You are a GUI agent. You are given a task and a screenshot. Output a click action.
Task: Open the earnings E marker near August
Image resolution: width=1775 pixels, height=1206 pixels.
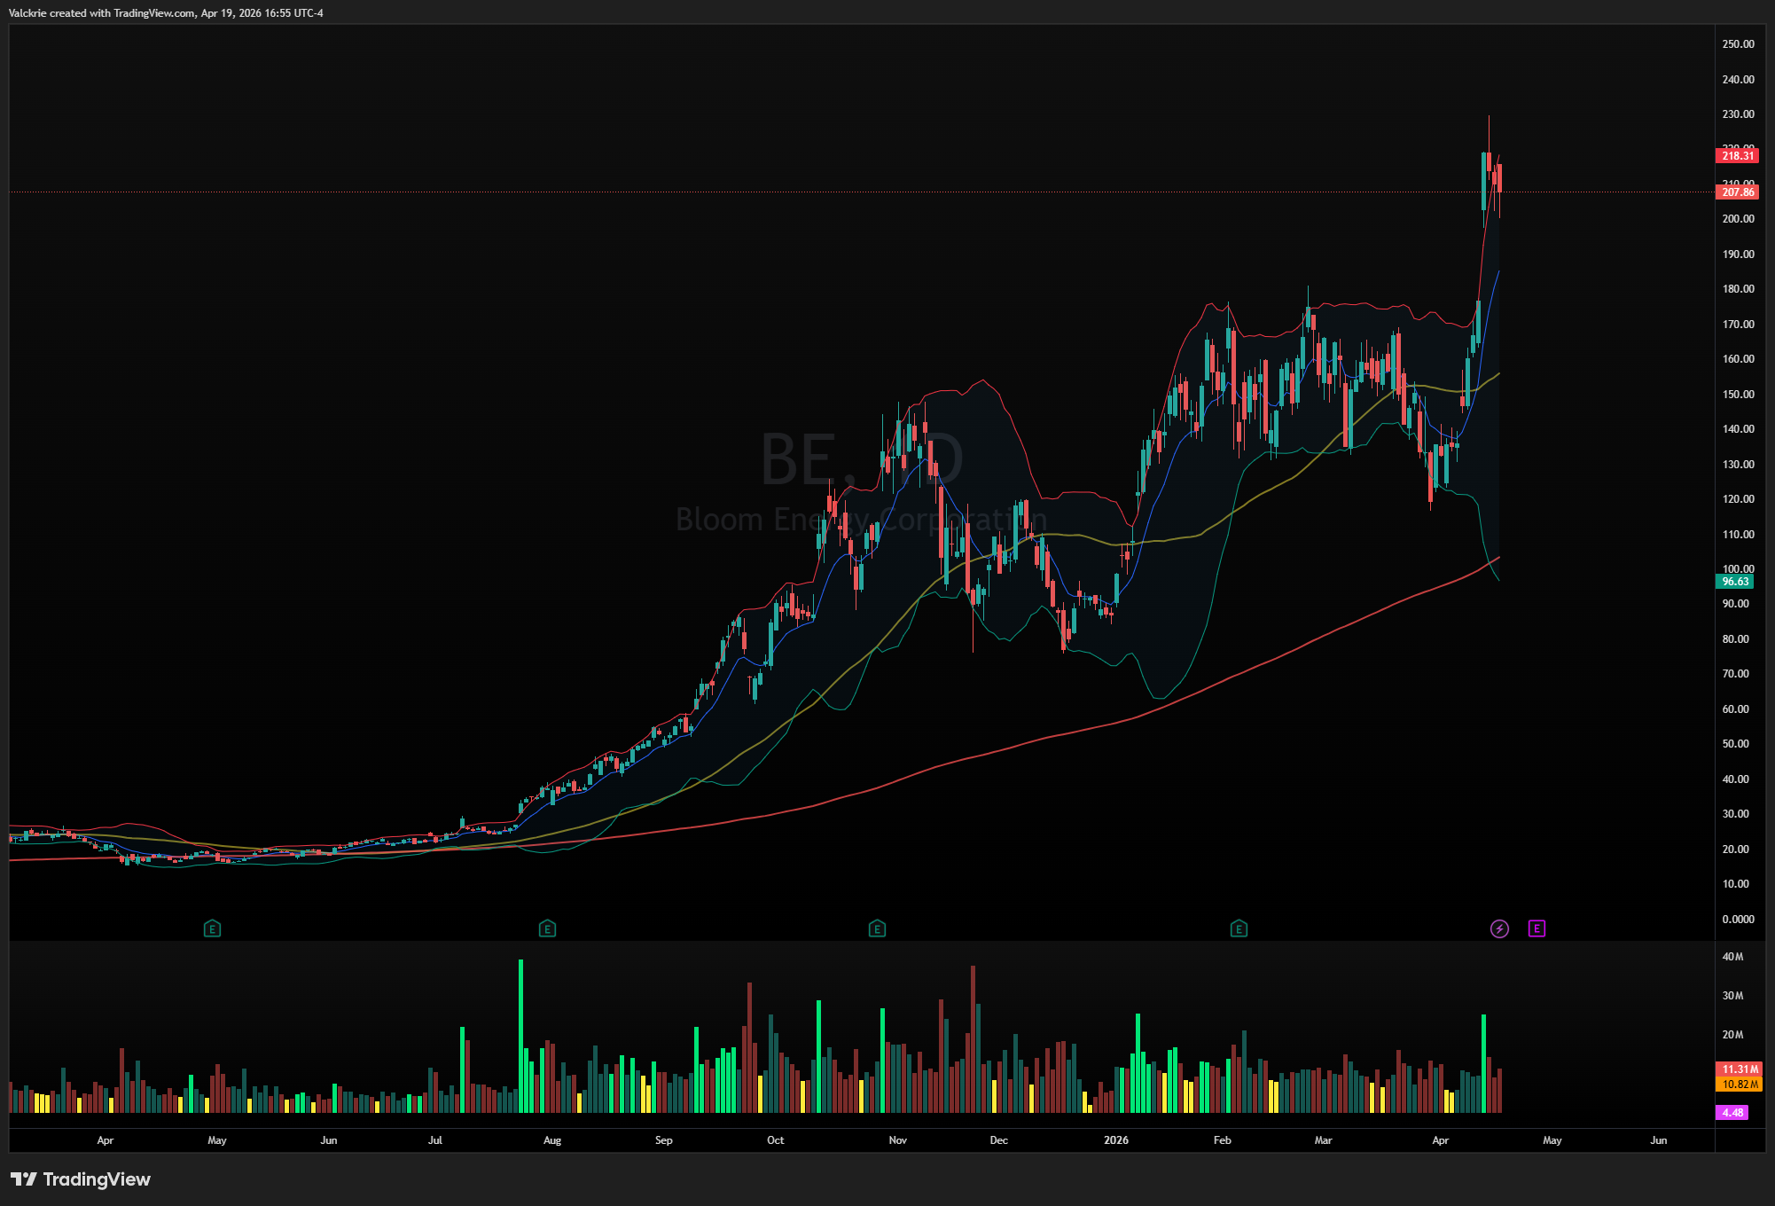tap(547, 928)
